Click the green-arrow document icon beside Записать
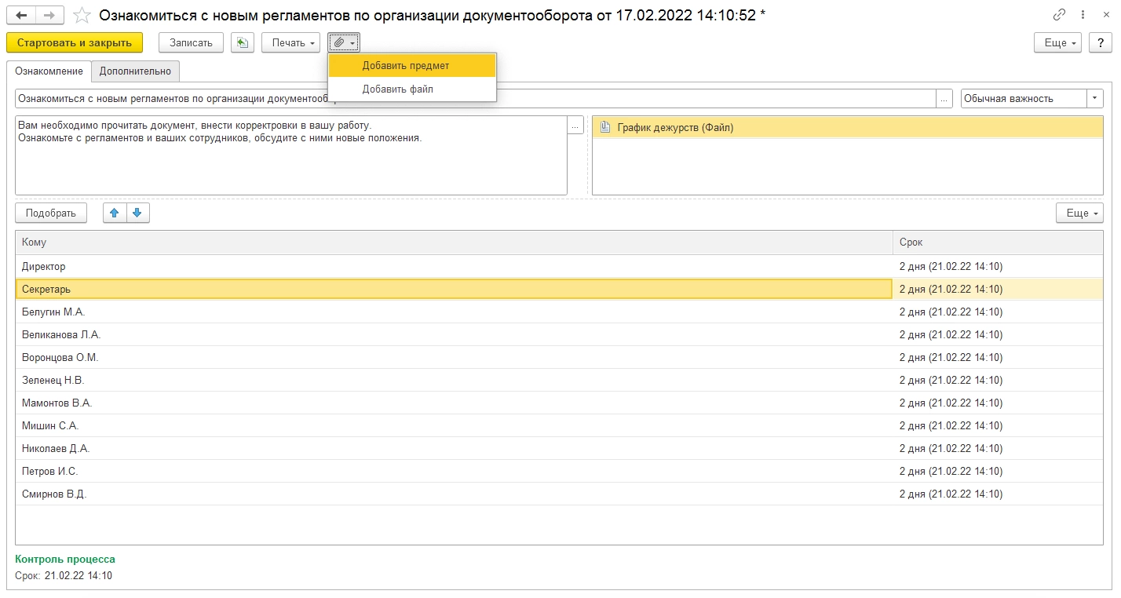Image resolution: width=1121 pixels, height=598 pixels. tap(243, 42)
